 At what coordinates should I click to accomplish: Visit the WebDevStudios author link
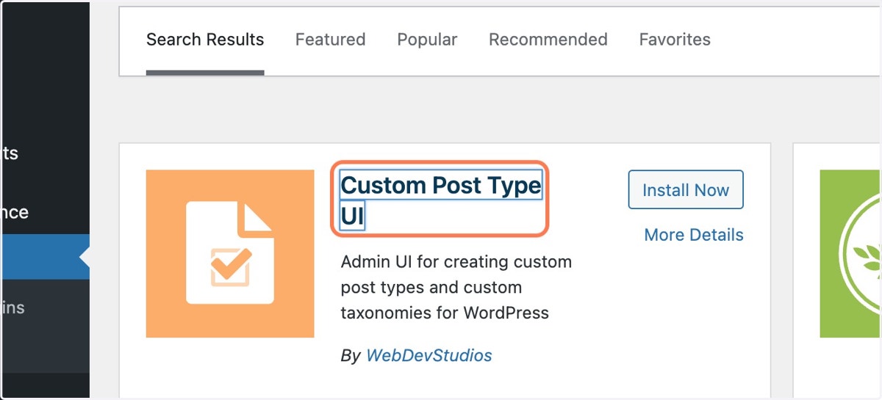point(429,356)
